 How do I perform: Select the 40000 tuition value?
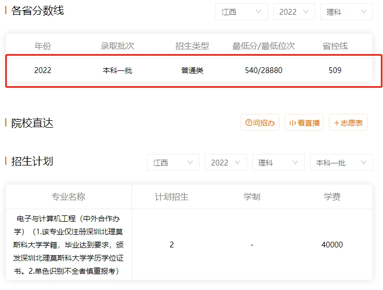click(332, 245)
